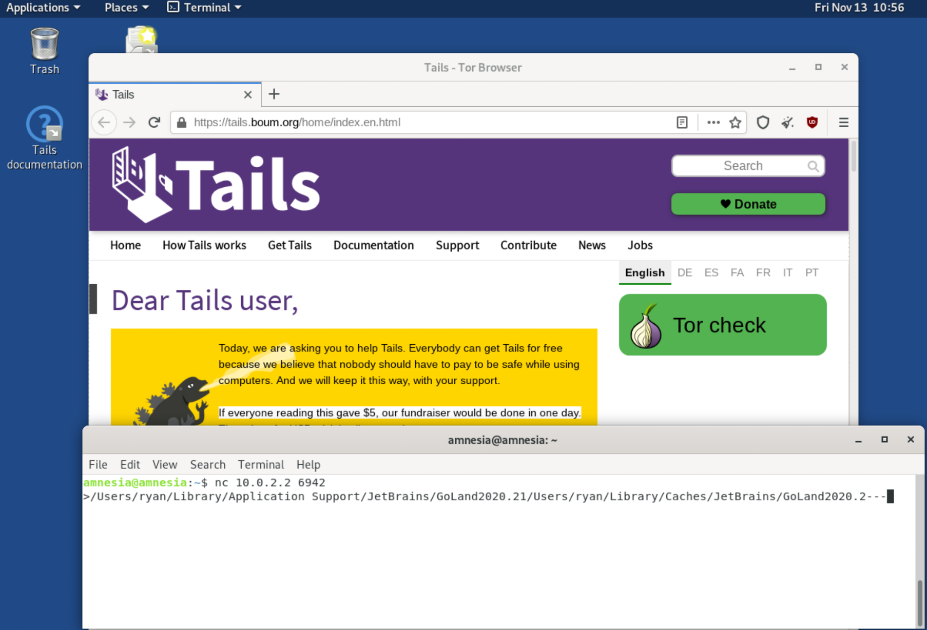Image resolution: width=927 pixels, height=630 pixels.
Task: Open terminal File menu
Action: (x=98, y=465)
